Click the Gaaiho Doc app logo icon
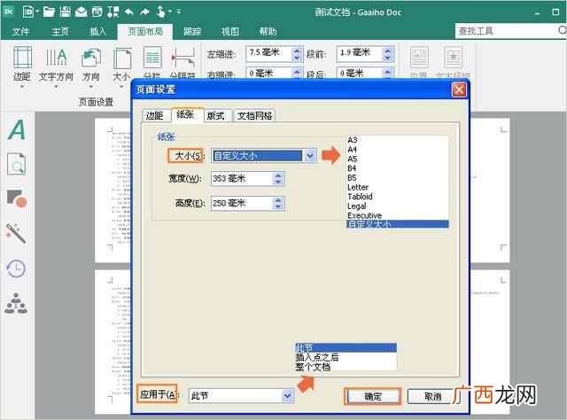This screenshot has height=420, width=567. point(9,12)
